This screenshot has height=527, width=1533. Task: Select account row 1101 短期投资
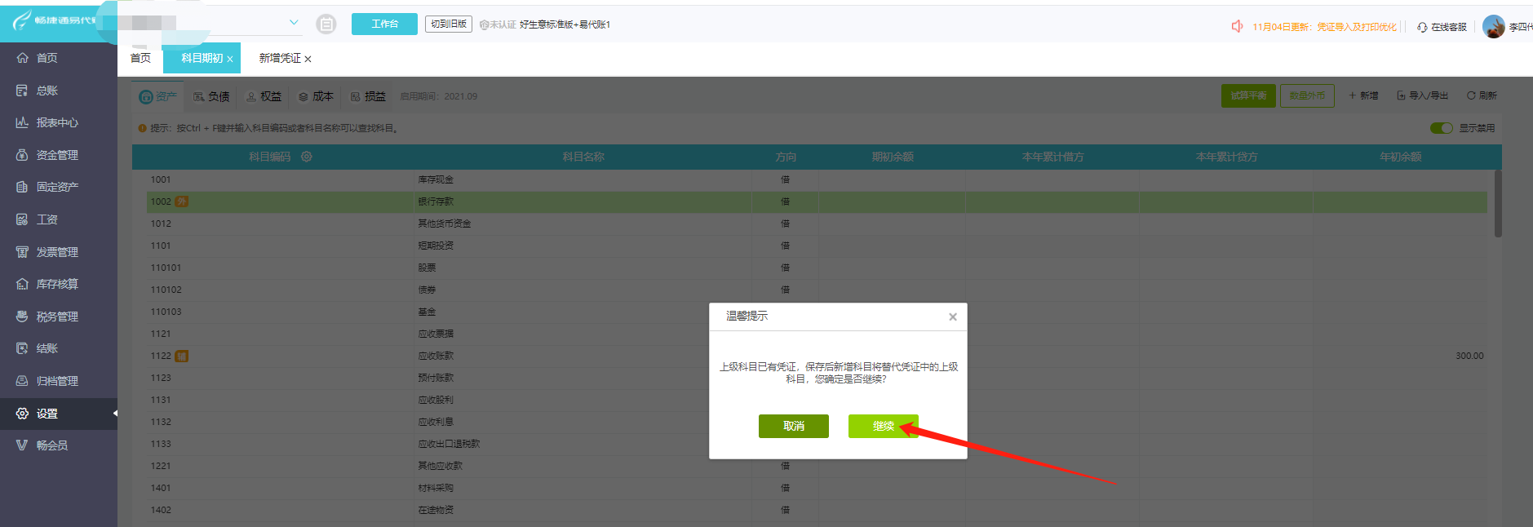pos(817,246)
